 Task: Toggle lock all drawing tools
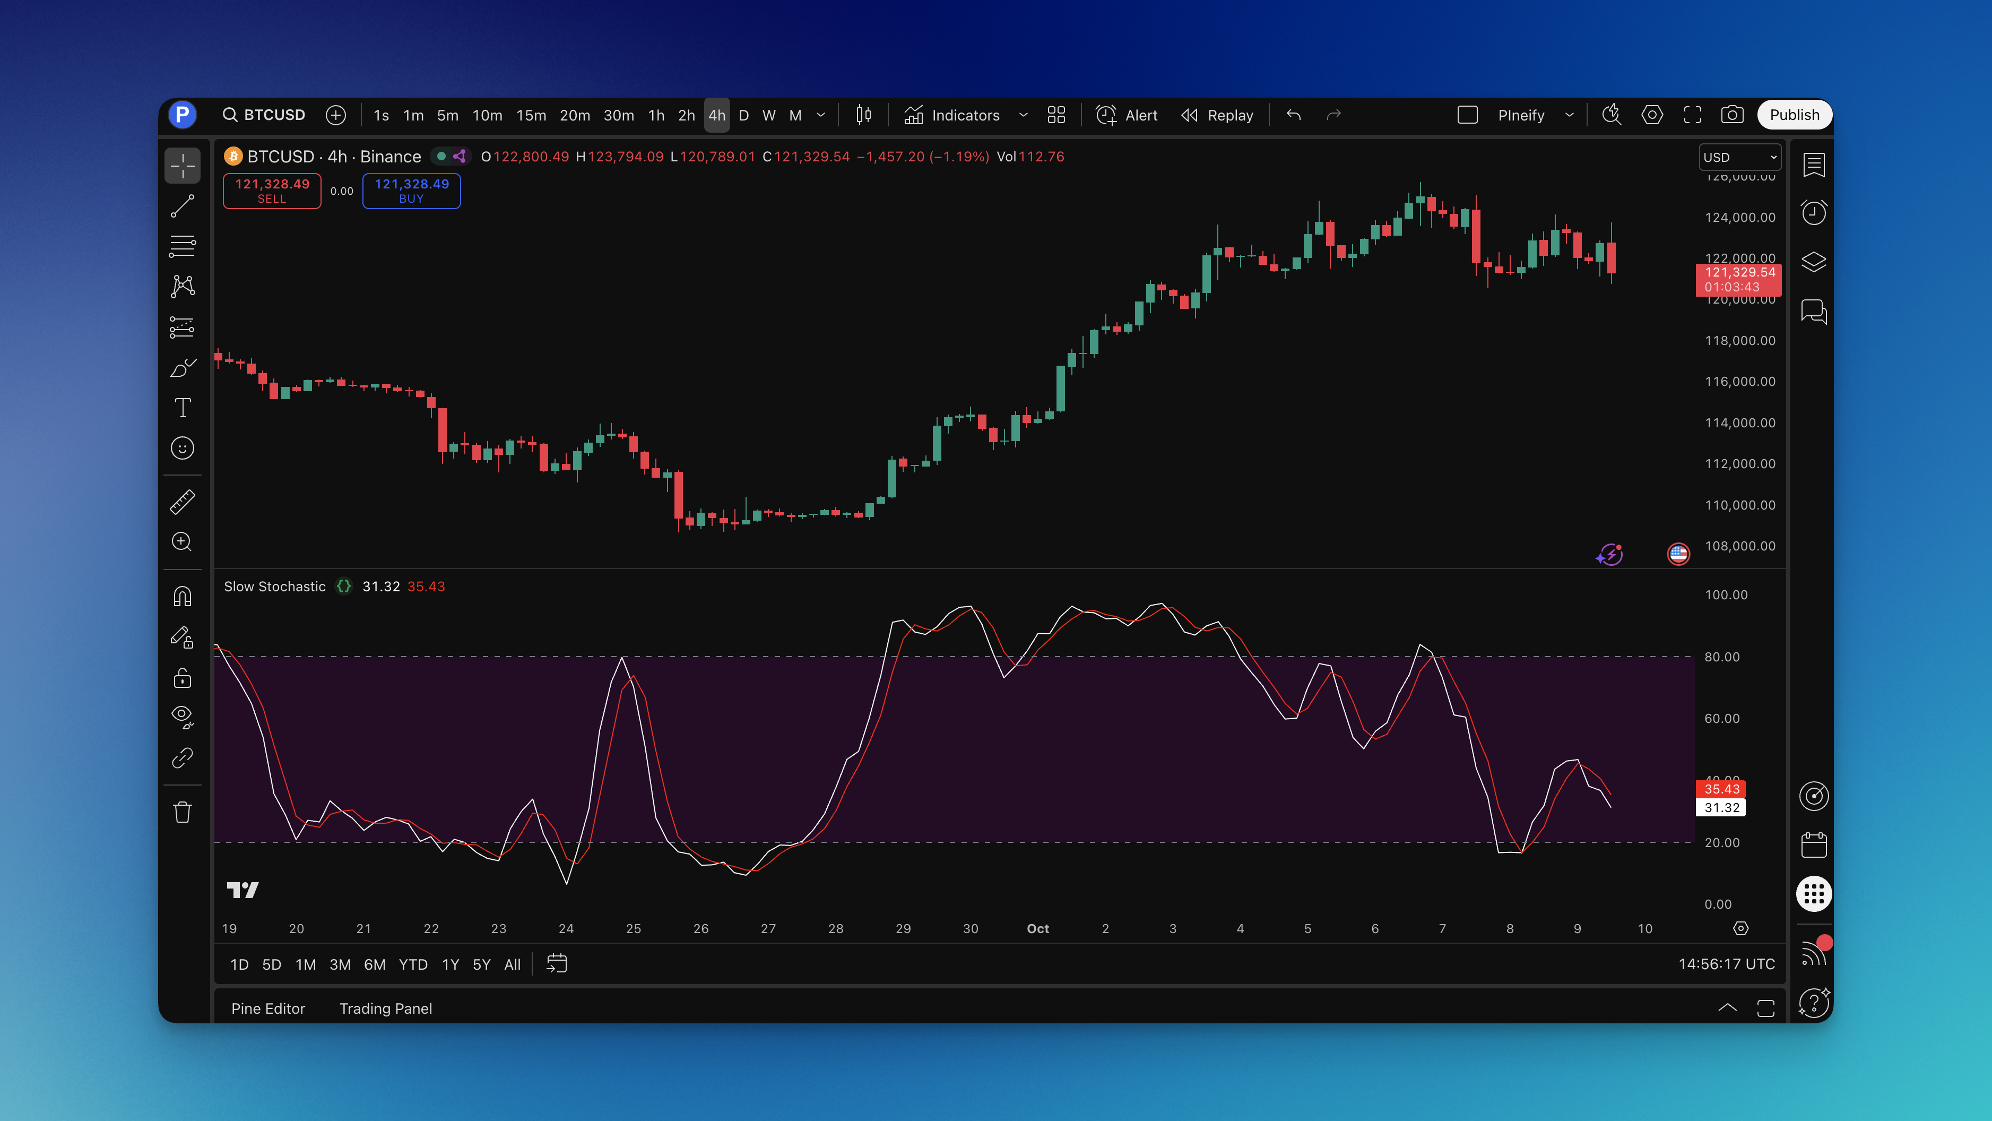(x=183, y=678)
